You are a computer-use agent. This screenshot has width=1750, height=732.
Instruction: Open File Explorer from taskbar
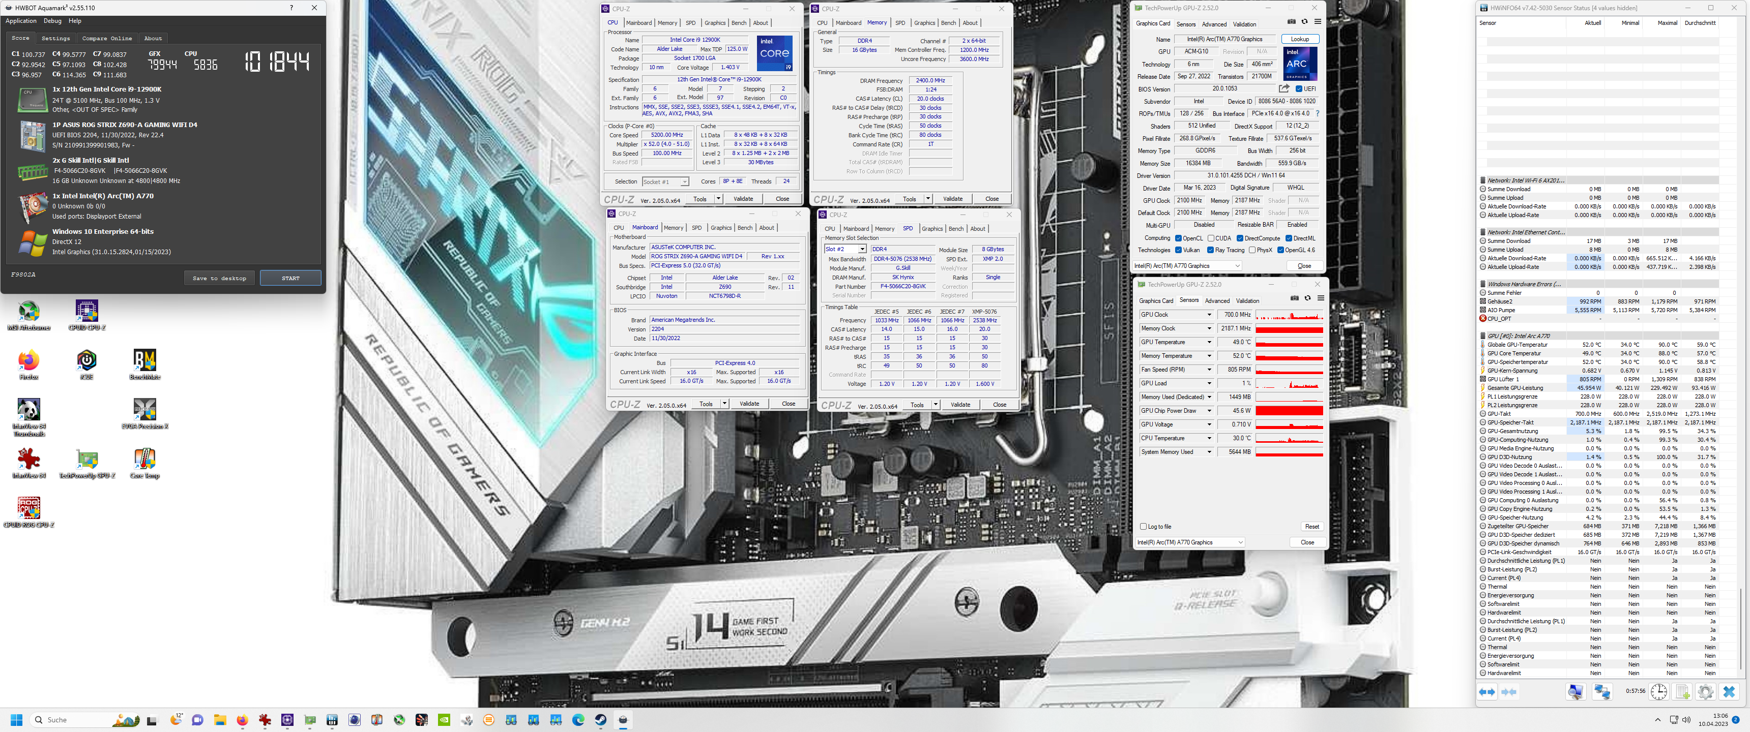click(x=219, y=720)
